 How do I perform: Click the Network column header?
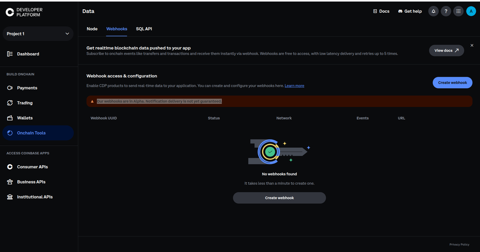pos(284,118)
